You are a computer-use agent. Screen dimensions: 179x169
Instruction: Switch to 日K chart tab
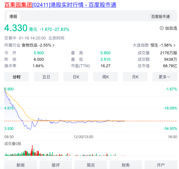tap(76, 77)
